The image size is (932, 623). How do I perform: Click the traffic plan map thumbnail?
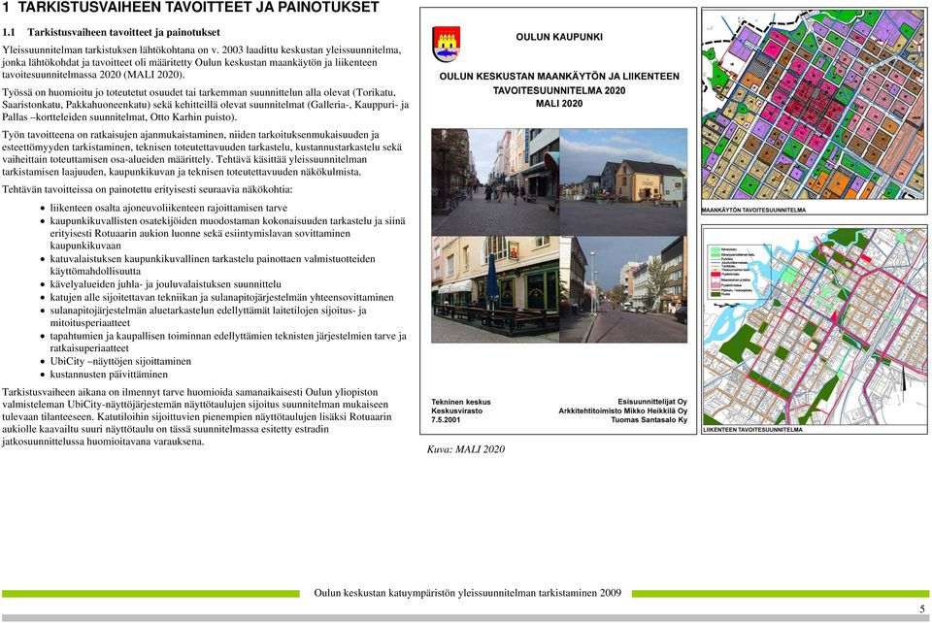click(815, 325)
